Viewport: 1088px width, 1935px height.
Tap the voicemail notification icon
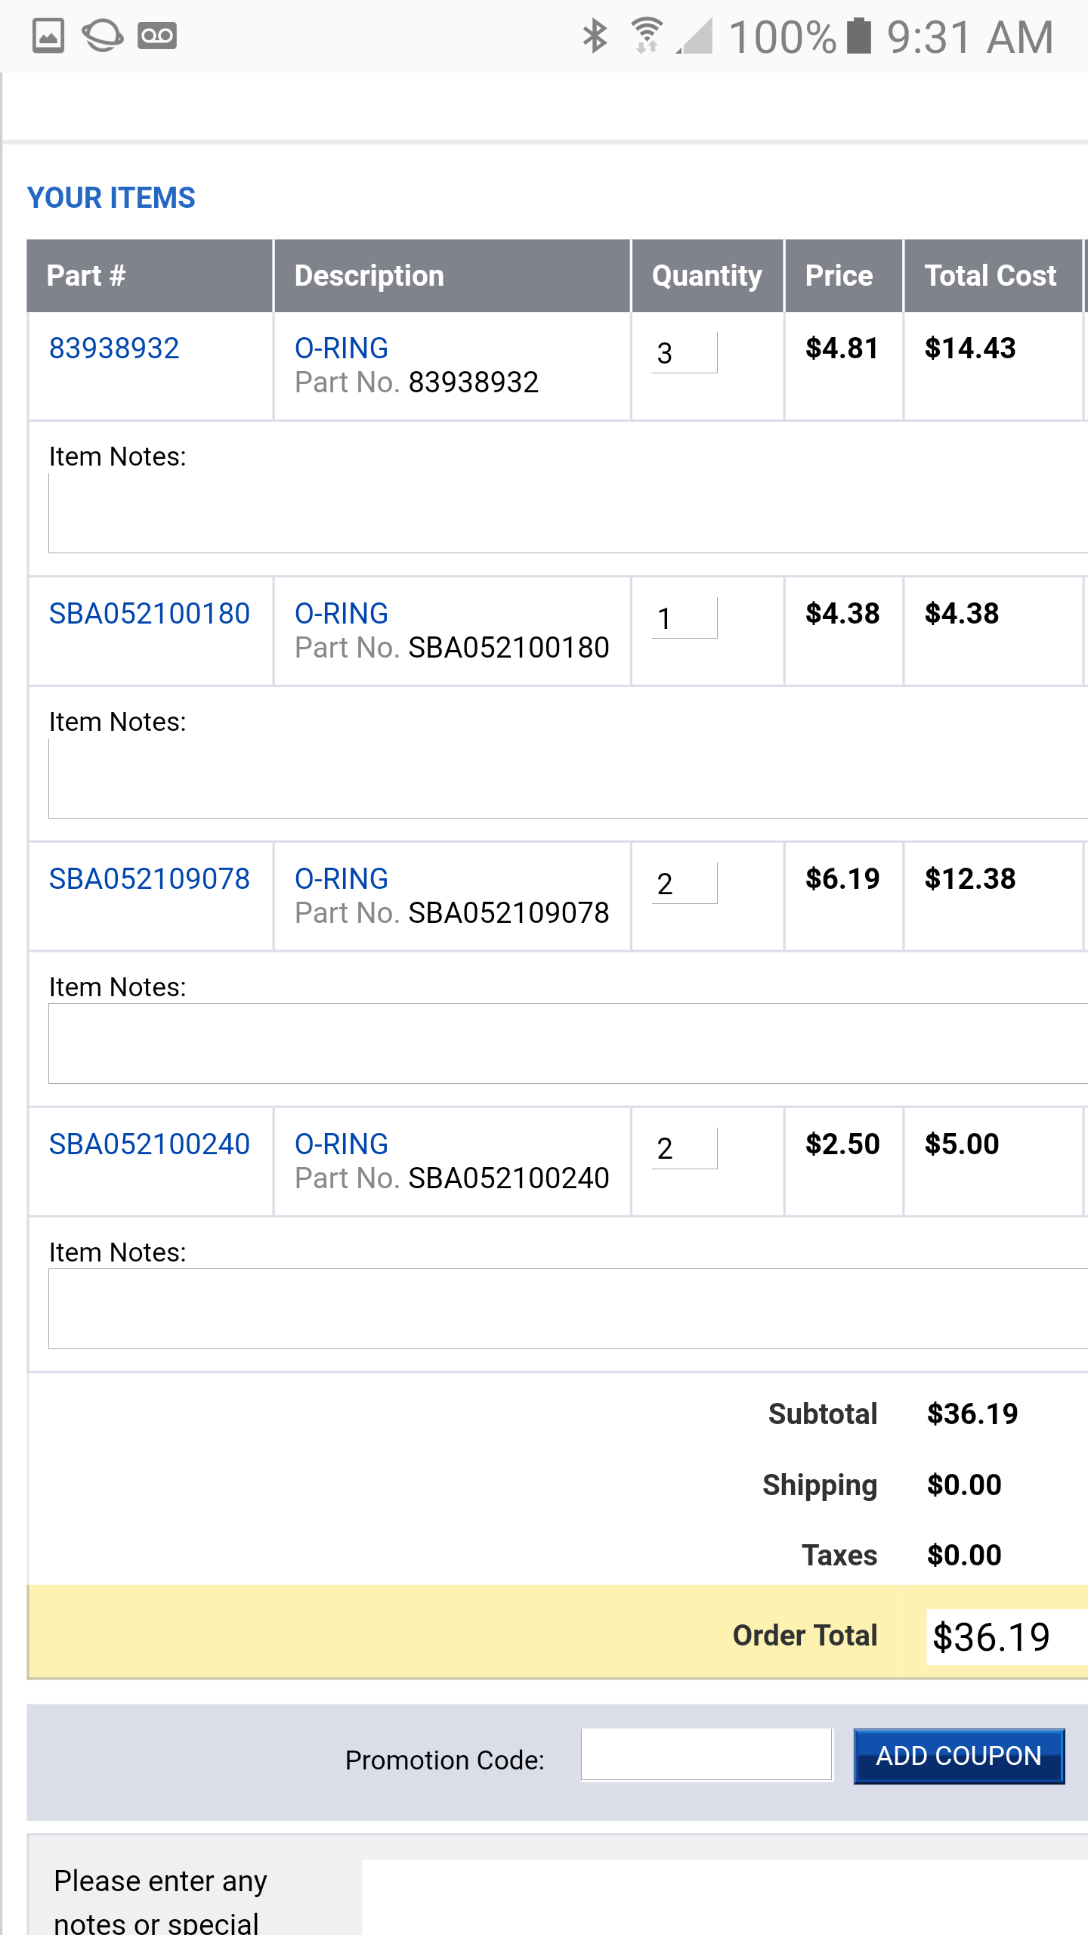pos(157,36)
